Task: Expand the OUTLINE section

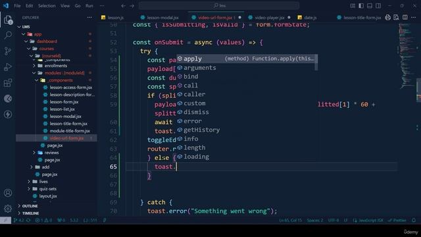Action: [x=19, y=206]
